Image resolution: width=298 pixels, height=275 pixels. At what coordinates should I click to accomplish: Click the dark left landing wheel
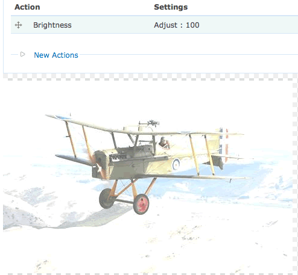[106, 199]
